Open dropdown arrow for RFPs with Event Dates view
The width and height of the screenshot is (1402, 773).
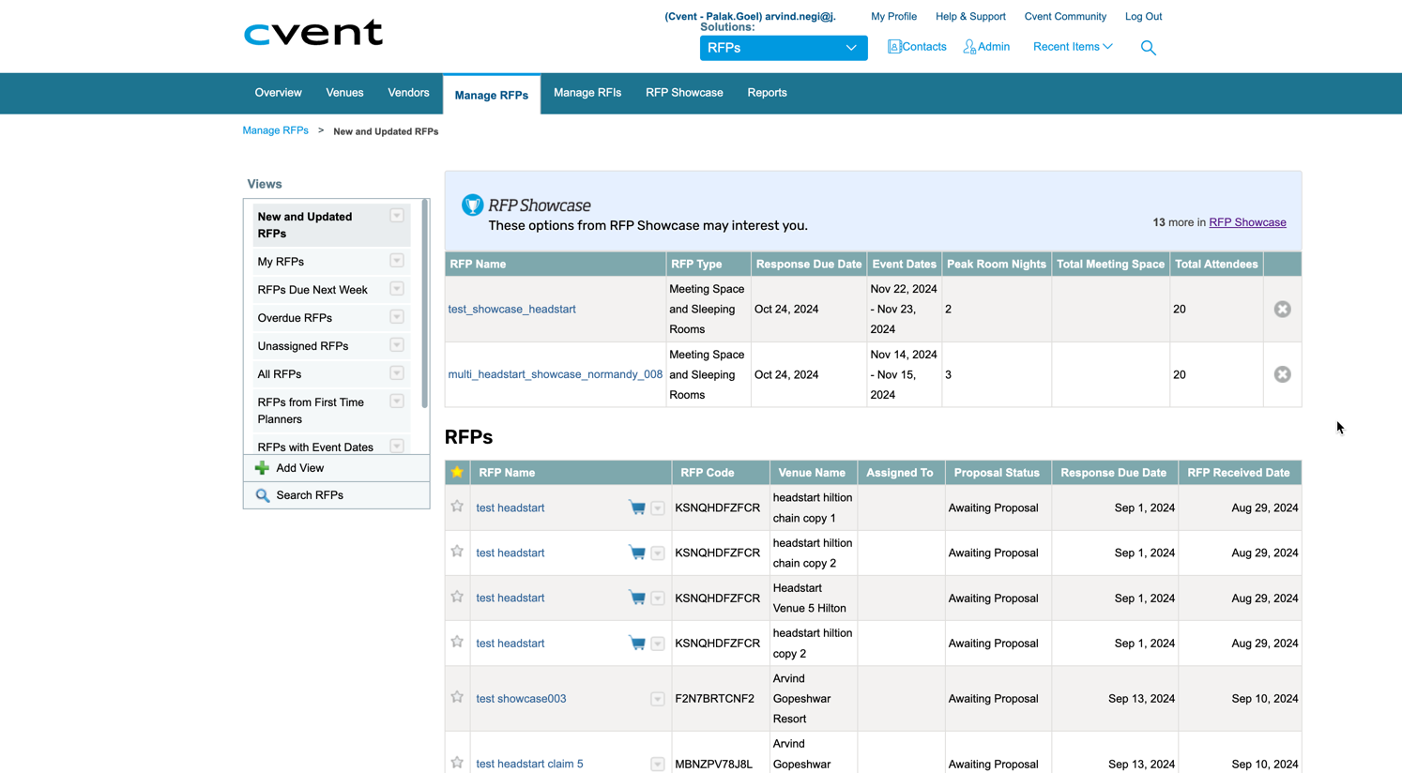tap(397, 447)
